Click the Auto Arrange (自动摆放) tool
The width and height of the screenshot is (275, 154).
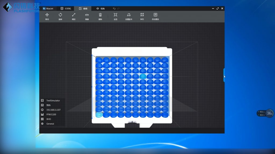[155, 16]
